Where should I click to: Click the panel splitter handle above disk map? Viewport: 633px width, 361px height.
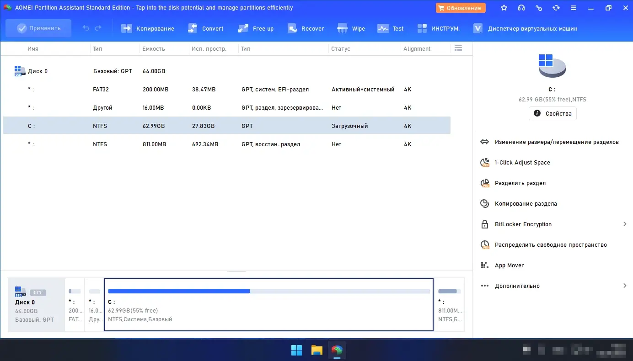click(236, 271)
